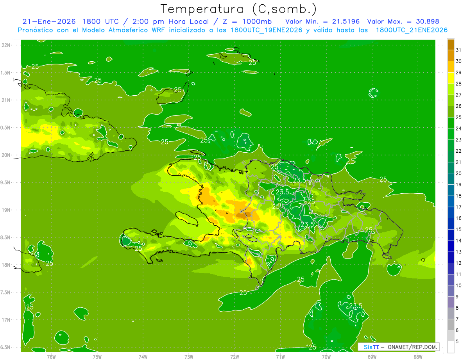Click the '5' value at legend bottom
This screenshot has width=469, height=362.
pos(457,342)
